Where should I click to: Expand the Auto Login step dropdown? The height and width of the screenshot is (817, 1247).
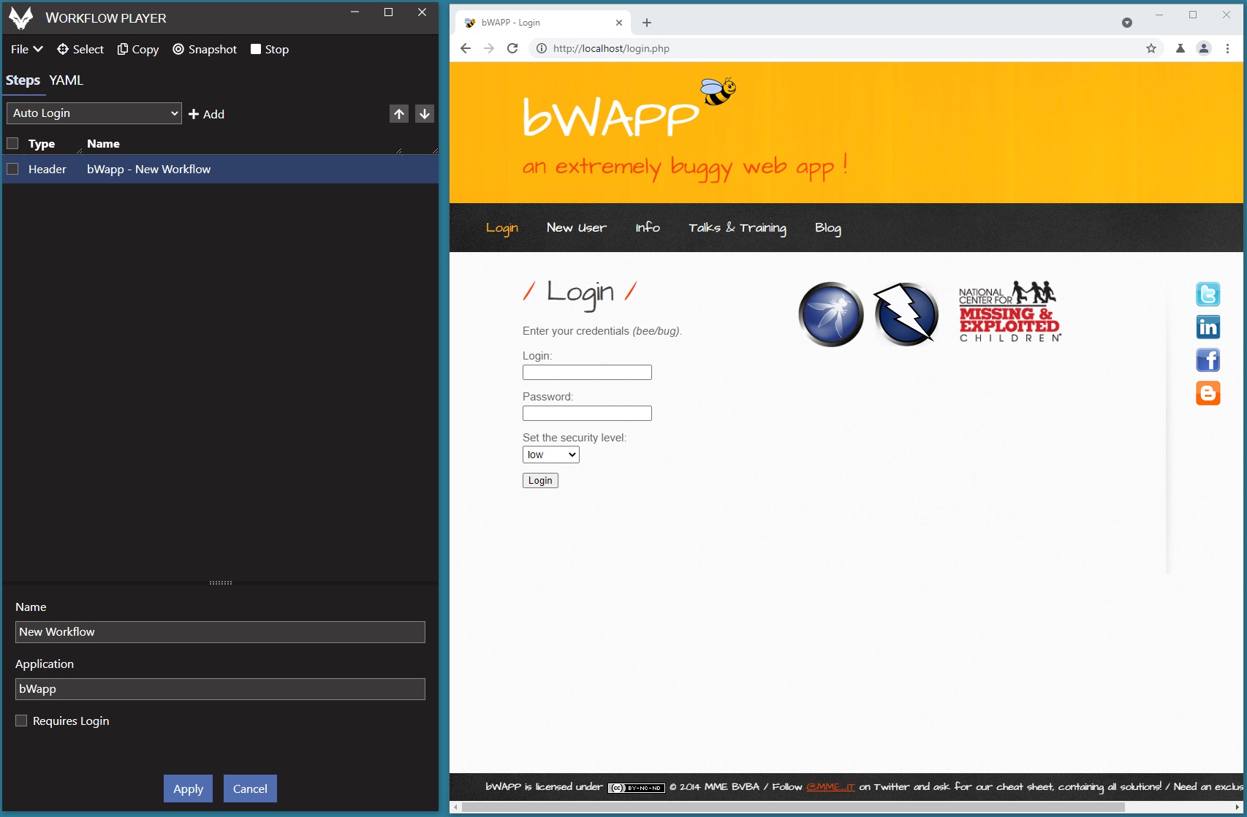94,113
